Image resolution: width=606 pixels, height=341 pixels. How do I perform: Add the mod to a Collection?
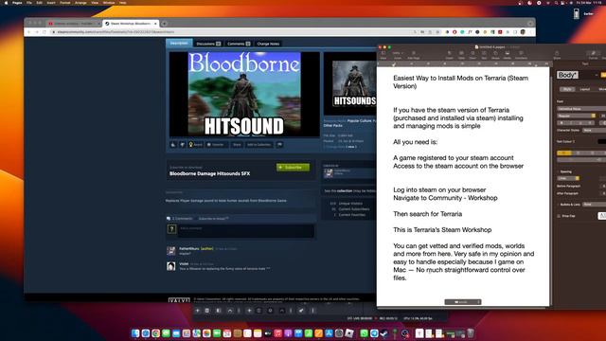(258, 145)
